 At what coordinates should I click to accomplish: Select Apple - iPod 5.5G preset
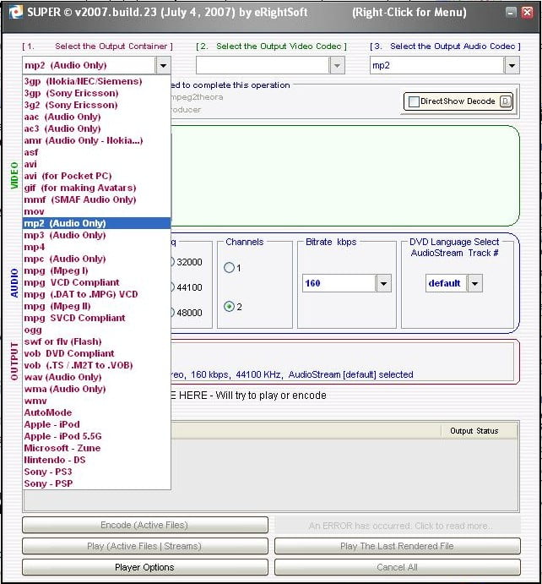point(97,436)
